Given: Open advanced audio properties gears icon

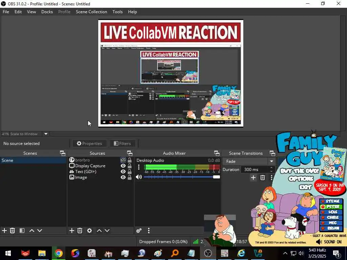Looking at the screenshot, I should (x=139, y=231).
